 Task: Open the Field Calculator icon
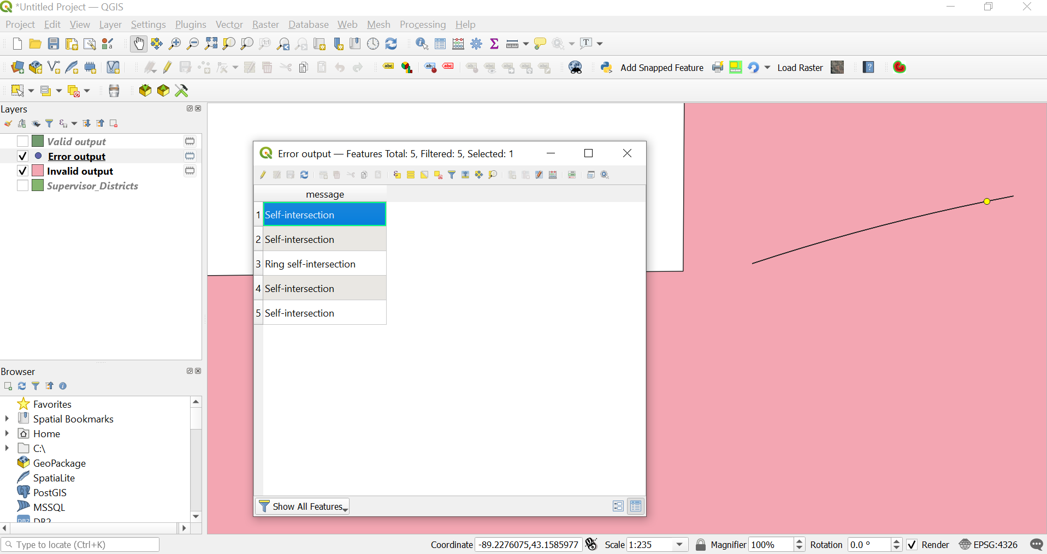[x=458, y=44]
